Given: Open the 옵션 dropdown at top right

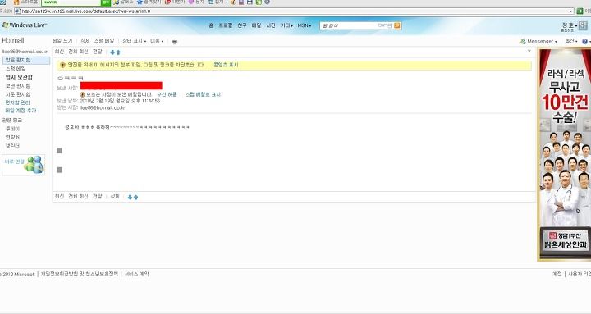Looking at the screenshot, I should 571,41.
